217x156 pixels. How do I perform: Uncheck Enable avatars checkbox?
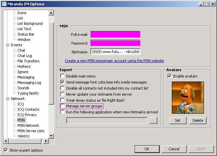click(169, 76)
